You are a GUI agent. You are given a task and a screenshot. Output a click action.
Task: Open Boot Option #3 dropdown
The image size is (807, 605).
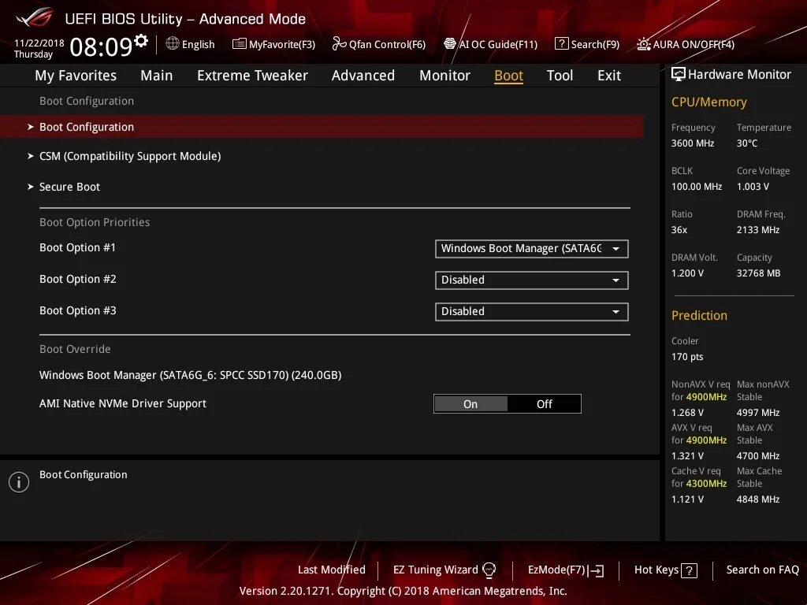[532, 311]
